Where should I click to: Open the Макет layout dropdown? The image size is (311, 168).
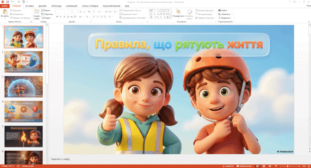point(46,10)
